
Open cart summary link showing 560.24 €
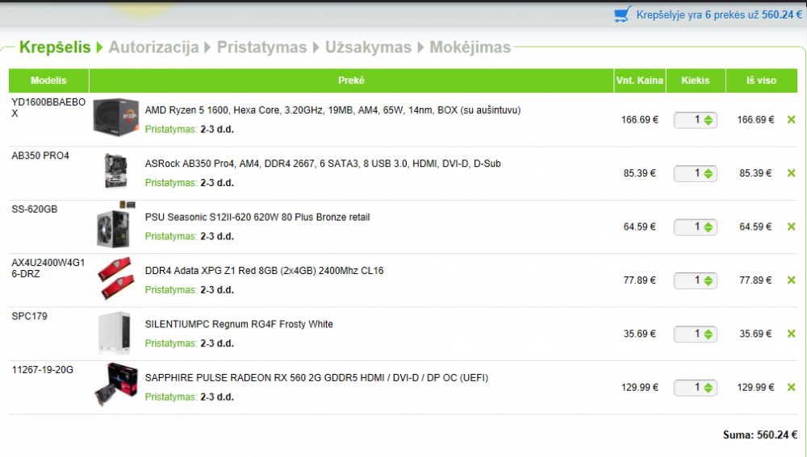(x=719, y=15)
